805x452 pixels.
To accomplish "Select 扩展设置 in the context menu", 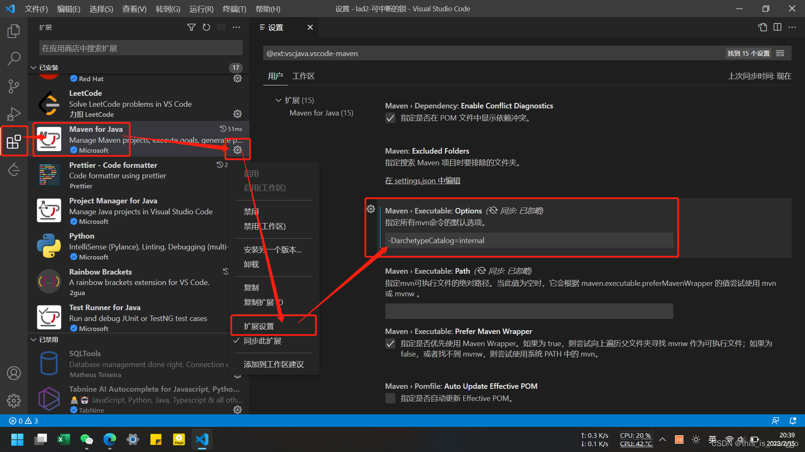I will tap(259, 326).
